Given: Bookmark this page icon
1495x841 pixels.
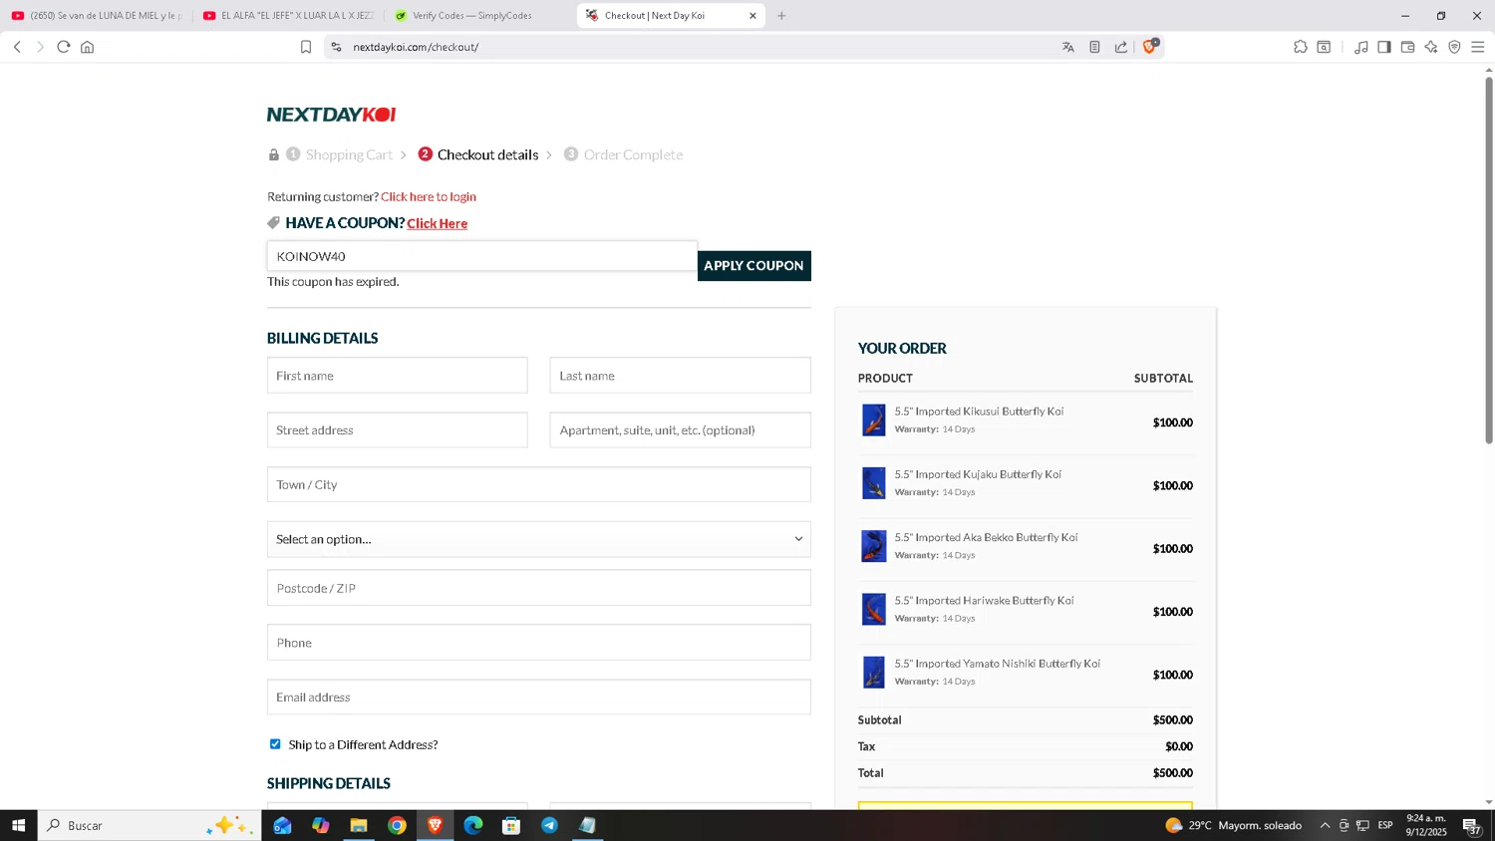Looking at the screenshot, I should pyautogui.click(x=306, y=47).
